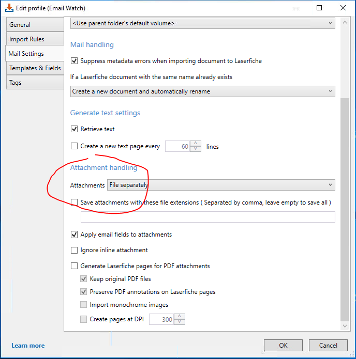356x359 pixels.
Task: Click the Edit profile app icon in title bar
Action: click(9, 8)
